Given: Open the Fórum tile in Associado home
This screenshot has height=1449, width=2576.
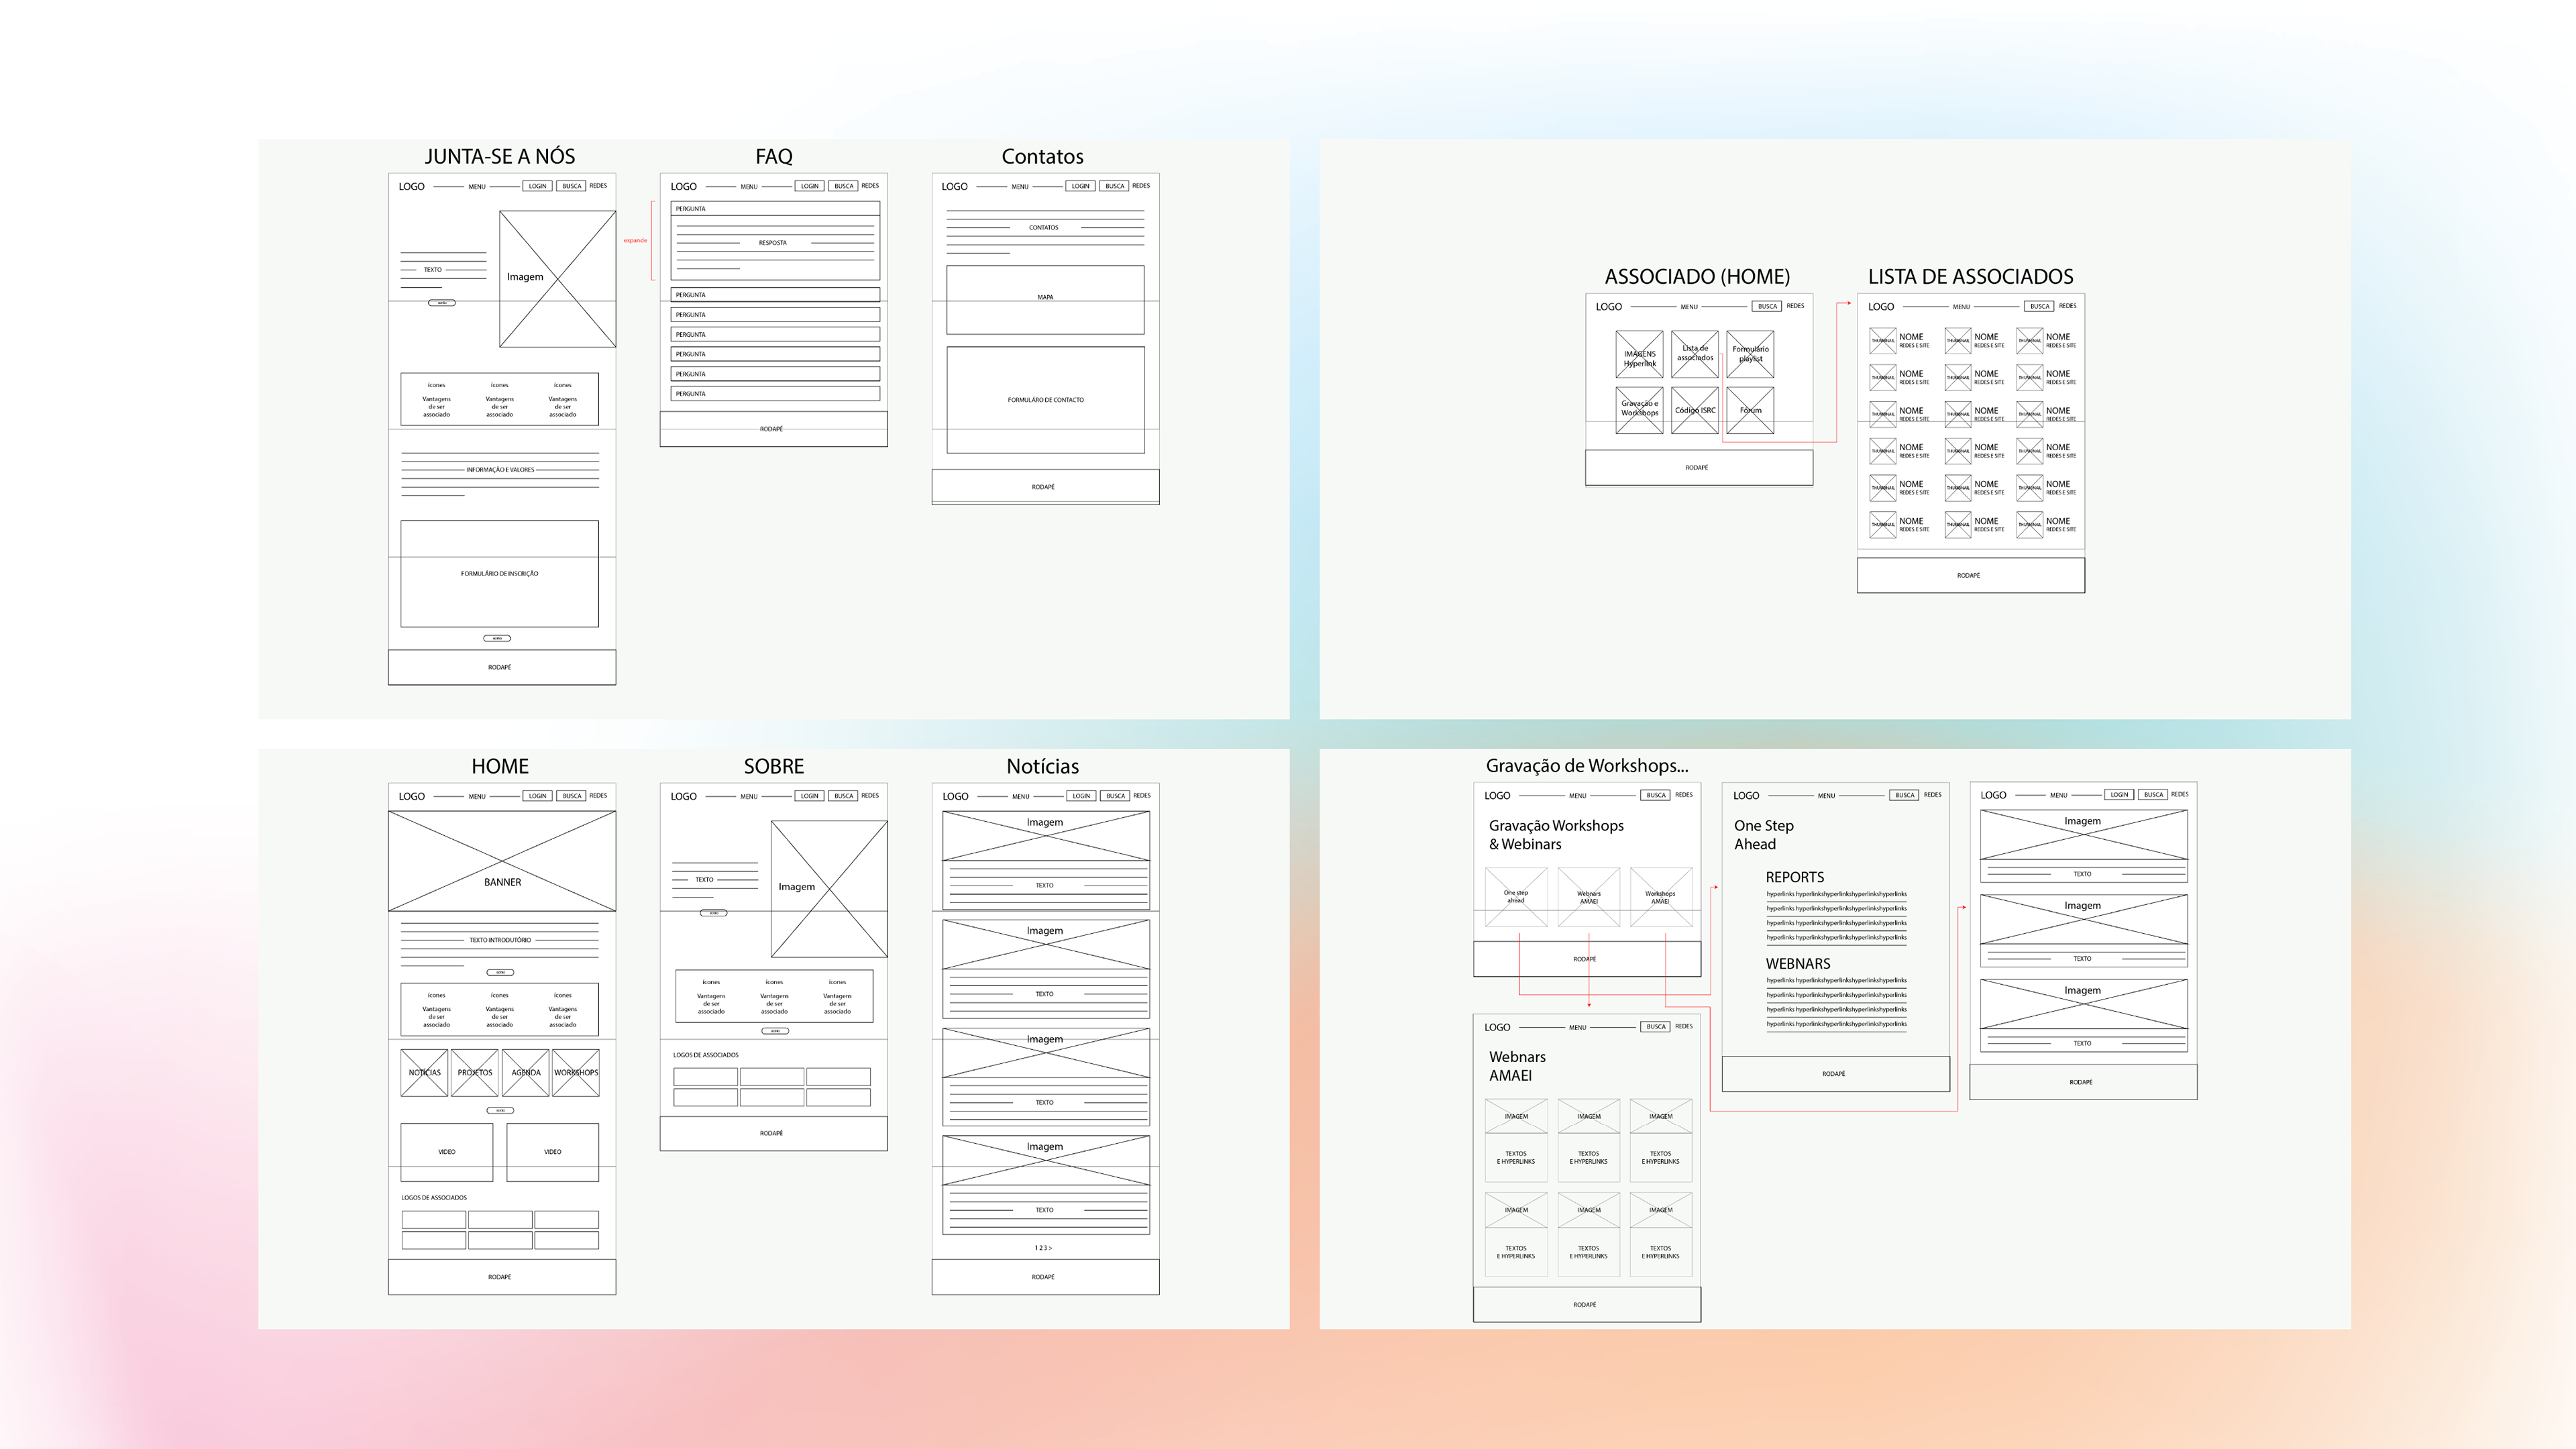Looking at the screenshot, I should [x=1750, y=410].
